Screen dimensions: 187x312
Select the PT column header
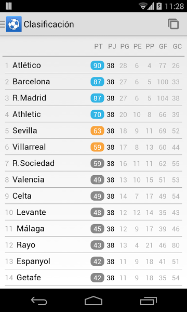98,47
